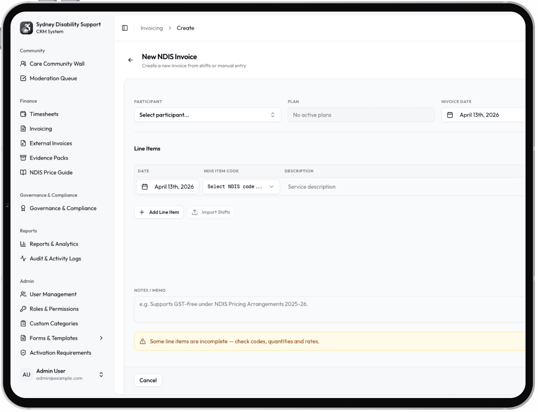Click the Reports & Analytics chart icon
538x412 pixels.
23,244
